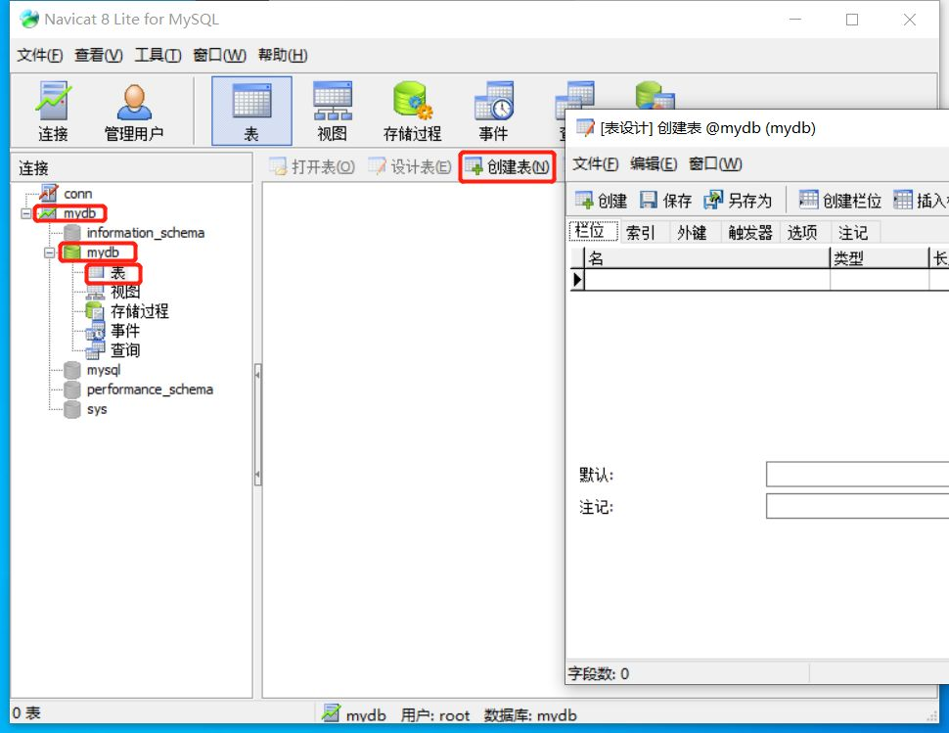Image resolution: width=949 pixels, height=733 pixels.
Task: Click the 名 column header
Action: (707, 258)
